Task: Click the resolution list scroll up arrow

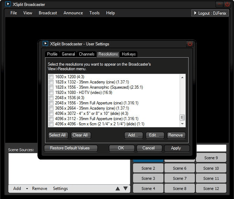Action: click(182, 78)
